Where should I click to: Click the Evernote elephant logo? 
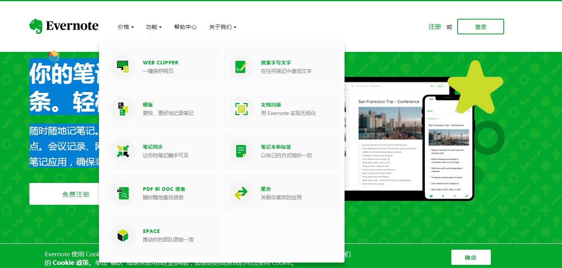point(36,26)
